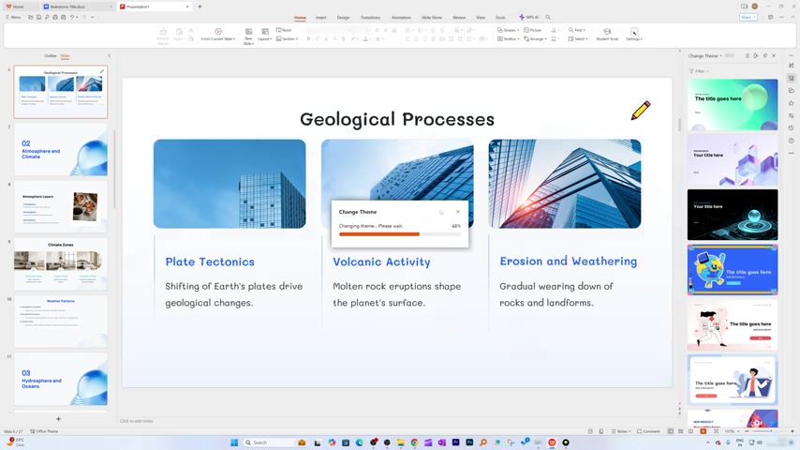Click the print icon in quick access toolbar

click(x=55, y=18)
